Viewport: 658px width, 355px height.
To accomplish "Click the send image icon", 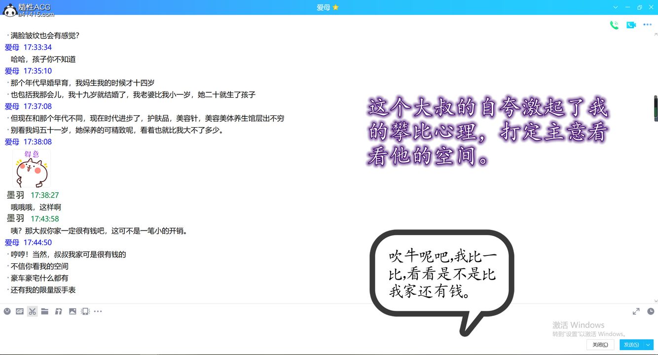I will (x=73, y=311).
